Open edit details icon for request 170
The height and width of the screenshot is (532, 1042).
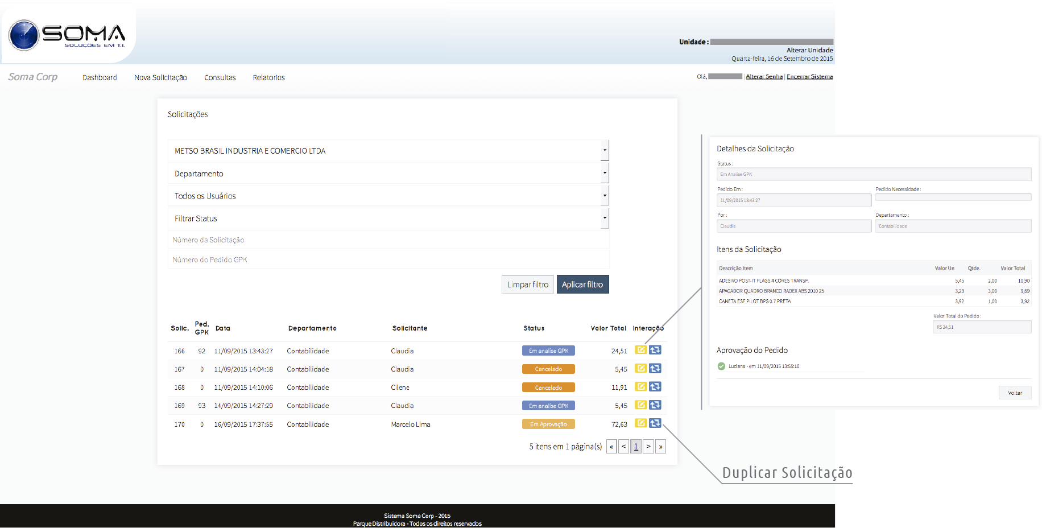click(640, 423)
